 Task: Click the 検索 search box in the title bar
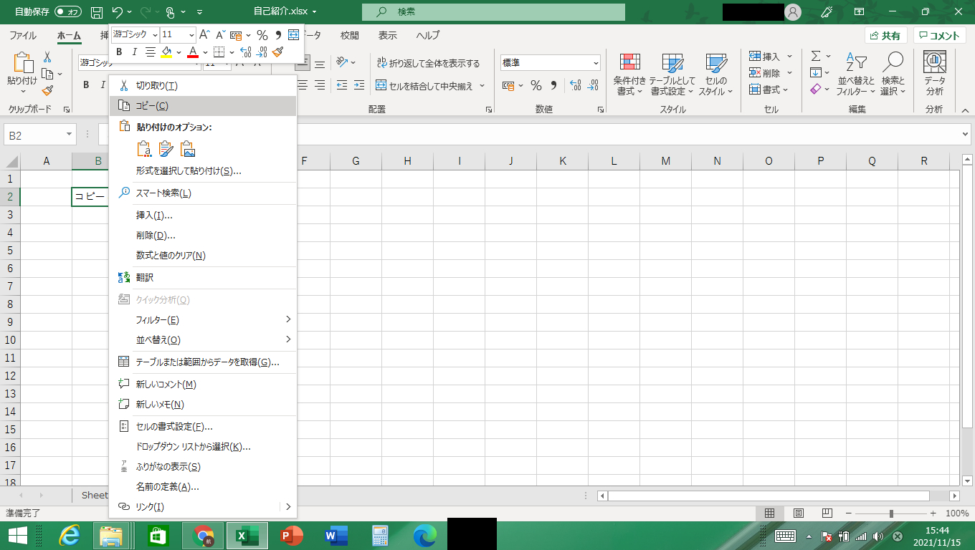point(493,11)
